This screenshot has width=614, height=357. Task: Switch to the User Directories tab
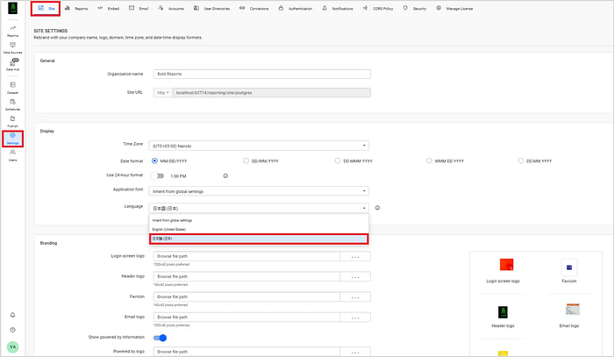[212, 8]
